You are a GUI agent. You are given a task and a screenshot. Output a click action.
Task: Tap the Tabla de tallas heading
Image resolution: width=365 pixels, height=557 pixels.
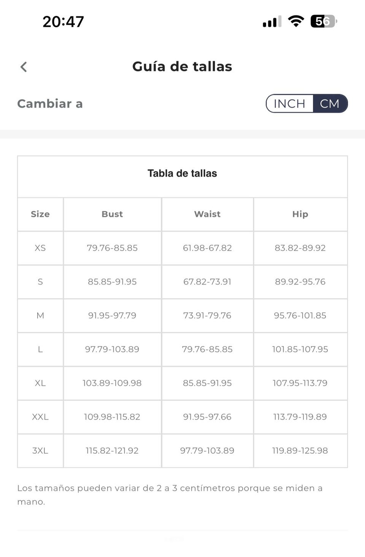[x=182, y=173]
